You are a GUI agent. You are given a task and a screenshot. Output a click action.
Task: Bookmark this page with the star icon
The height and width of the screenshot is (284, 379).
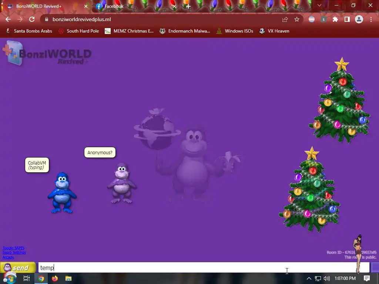pyautogui.click(x=297, y=19)
